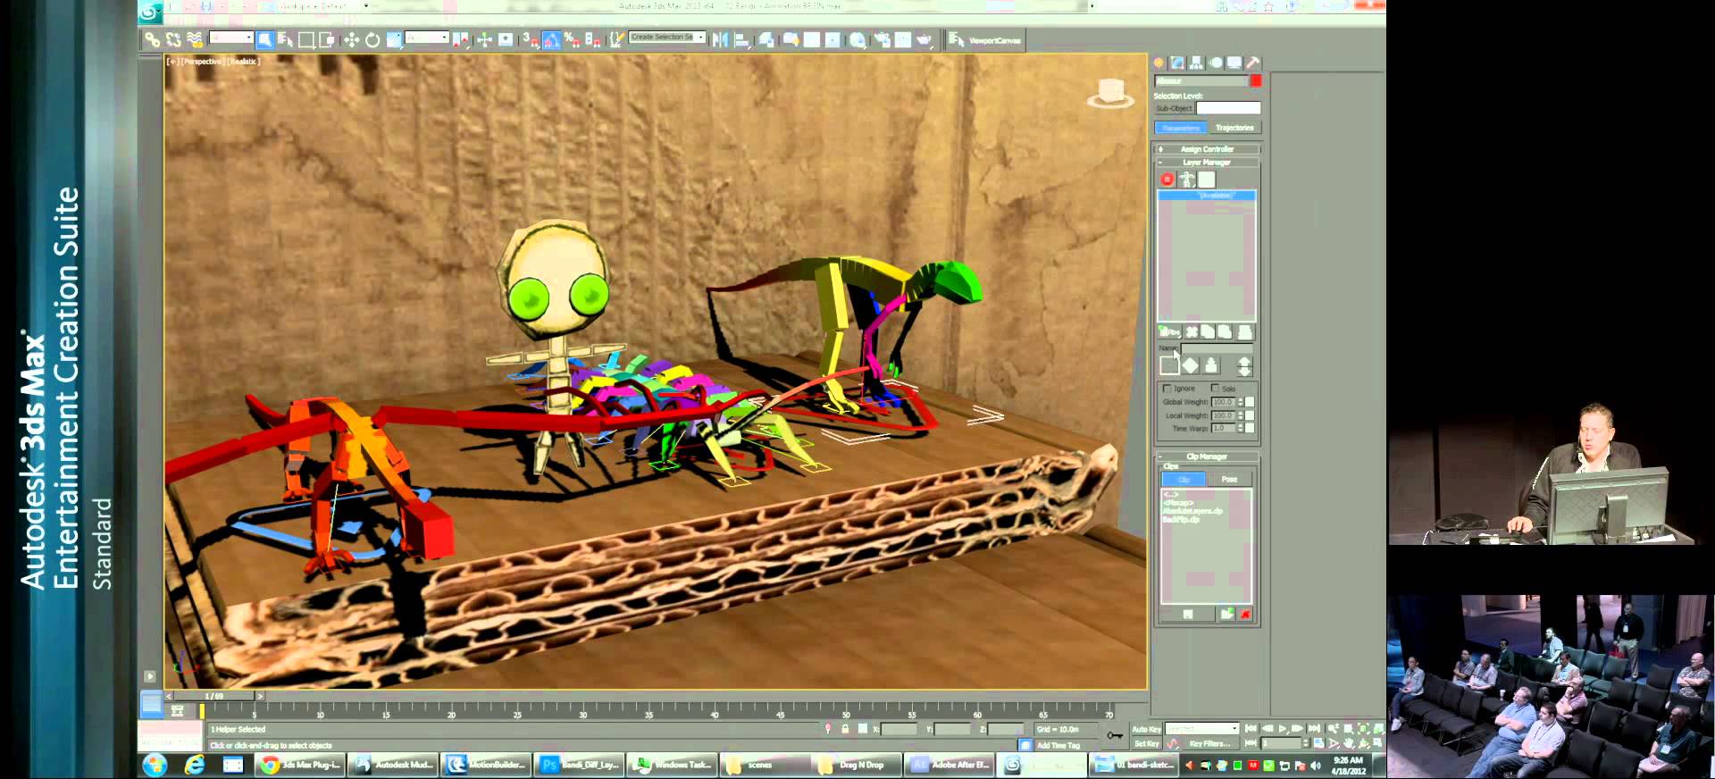Screen dimensions: 1715x779
Task: Click Bind to Space Warp icon
Action: click(x=195, y=39)
